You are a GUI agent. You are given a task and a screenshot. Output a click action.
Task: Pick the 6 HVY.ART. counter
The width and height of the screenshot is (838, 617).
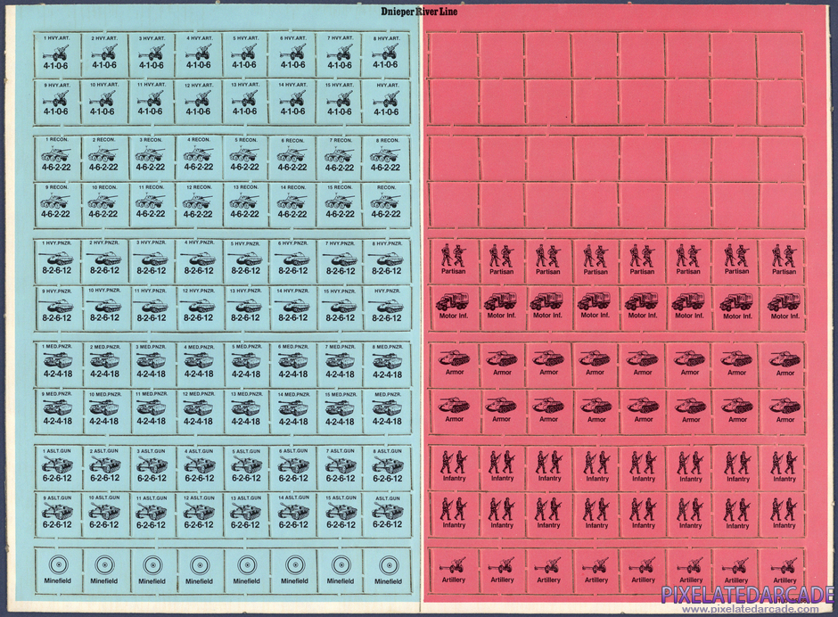(292, 53)
